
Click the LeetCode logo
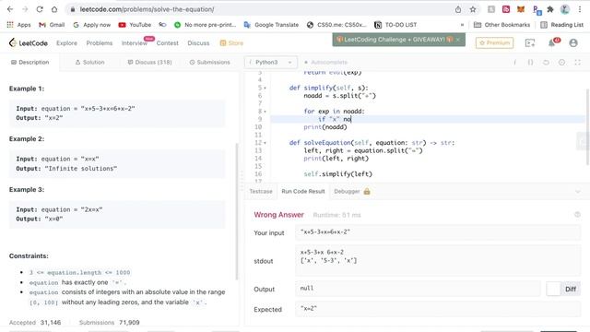[29, 43]
